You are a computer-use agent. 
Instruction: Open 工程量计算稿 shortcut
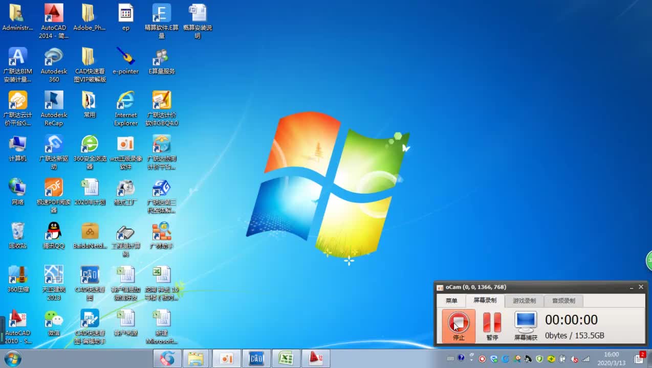point(126,239)
